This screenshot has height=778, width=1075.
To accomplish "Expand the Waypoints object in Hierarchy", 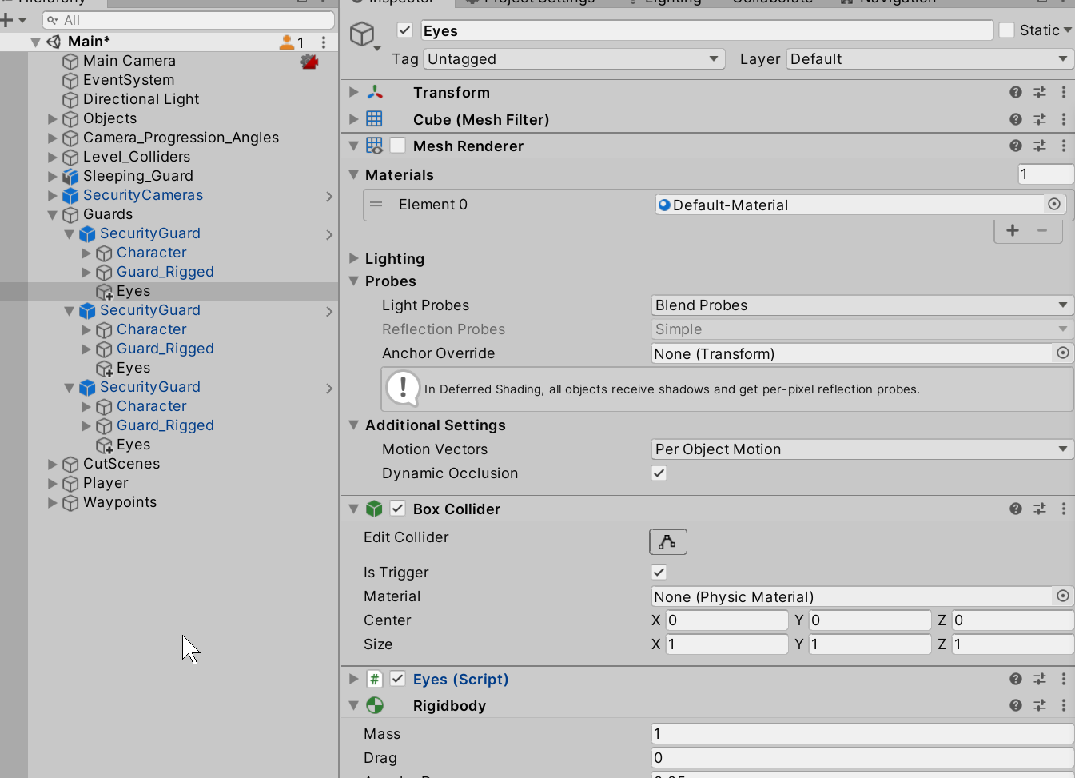I will click(53, 502).
